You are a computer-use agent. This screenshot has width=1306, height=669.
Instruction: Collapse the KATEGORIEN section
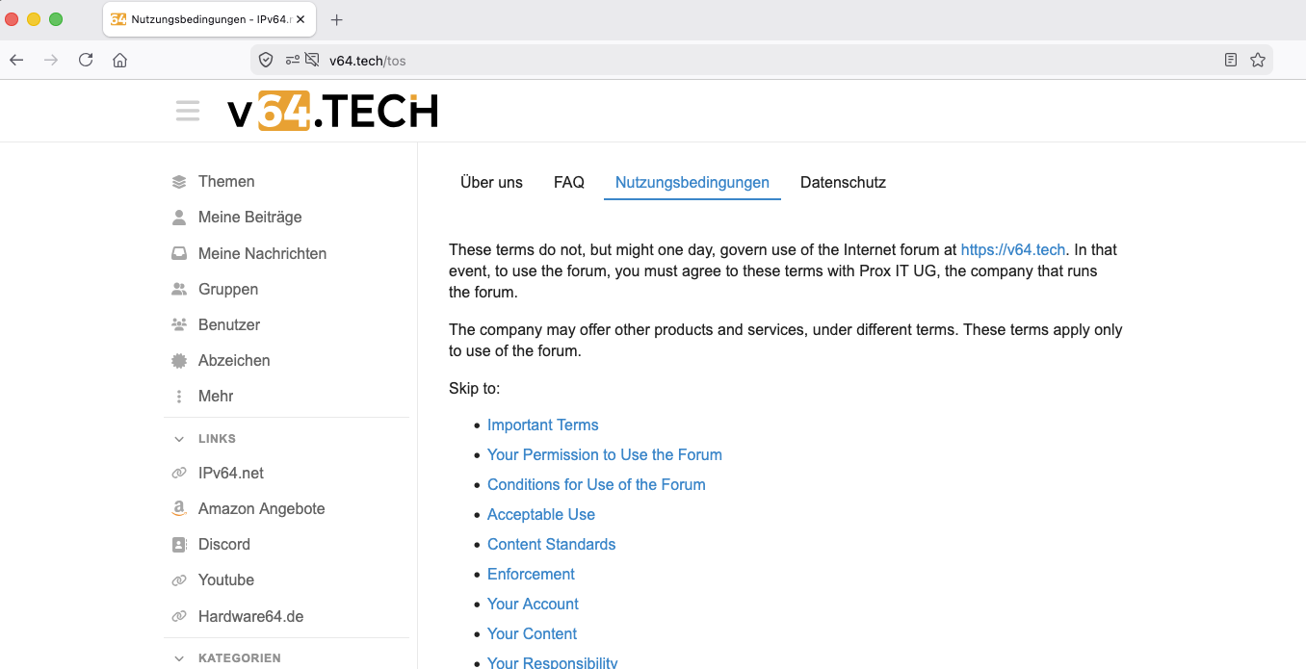tap(179, 658)
